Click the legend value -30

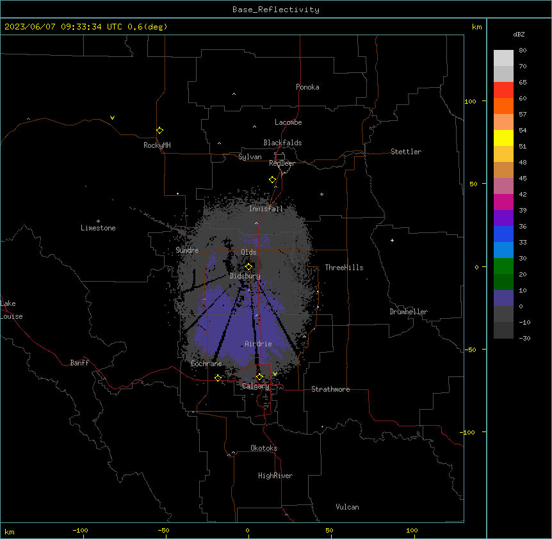pyautogui.click(x=524, y=338)
